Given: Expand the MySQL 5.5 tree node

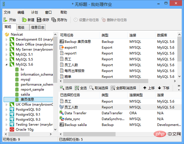Looking at the screenshot, I should (x=6, y=60).
